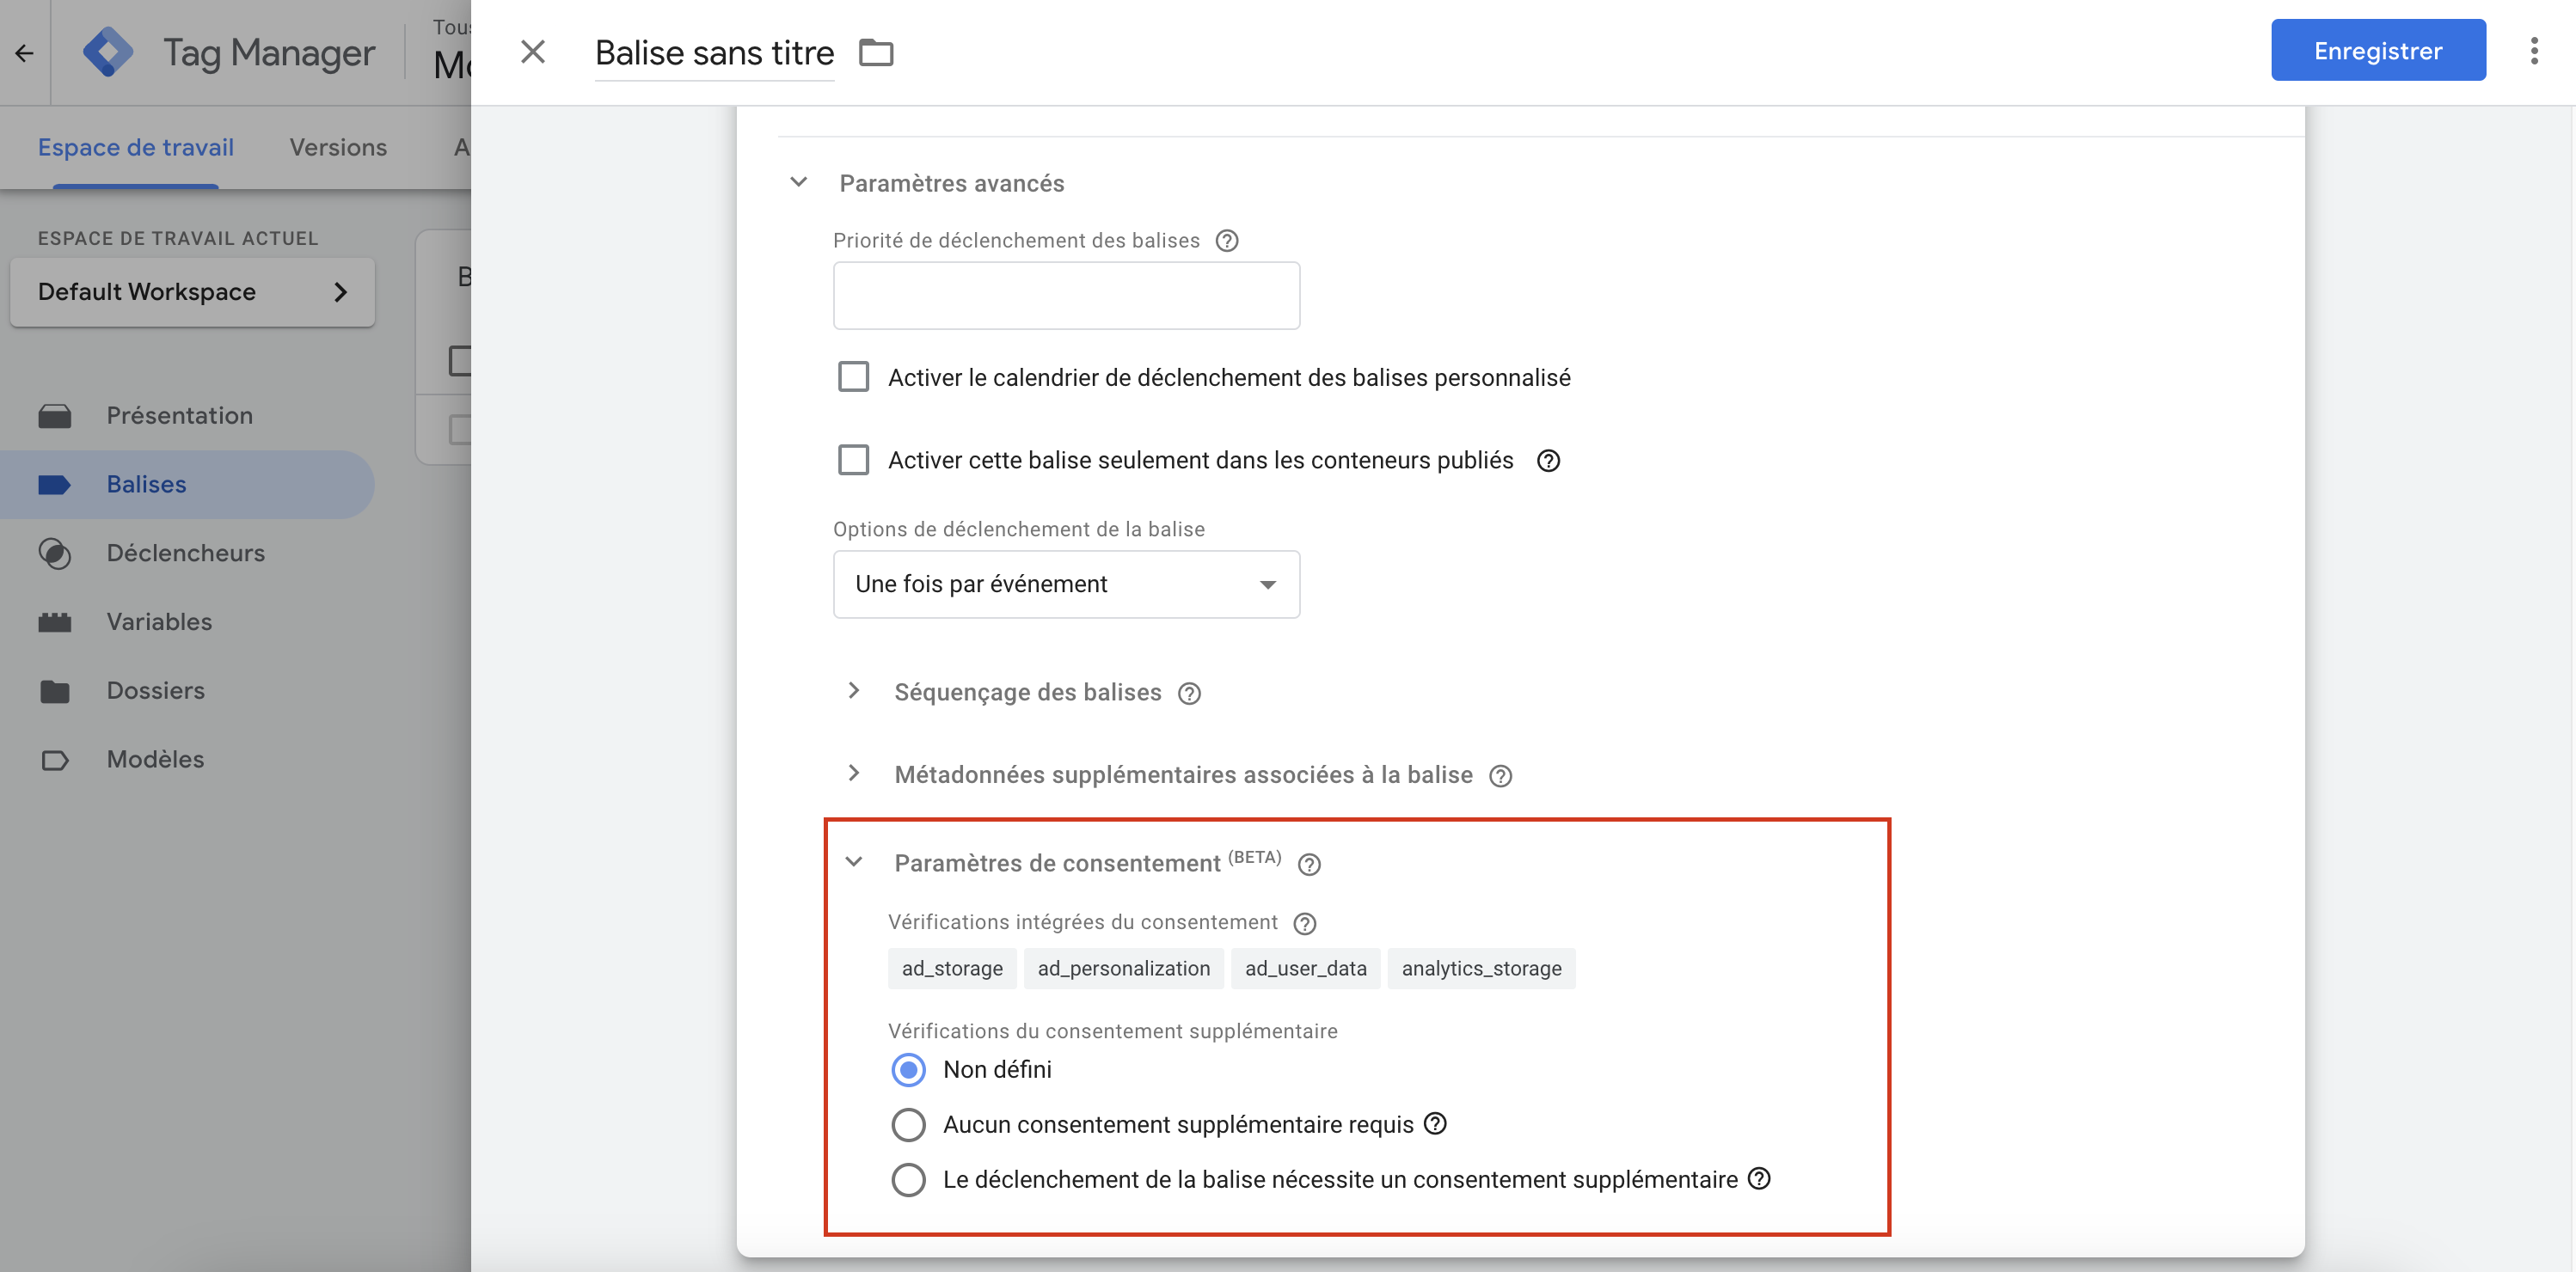Select Aucun consentement supplémentaire requis radio

click(908, 1125)
